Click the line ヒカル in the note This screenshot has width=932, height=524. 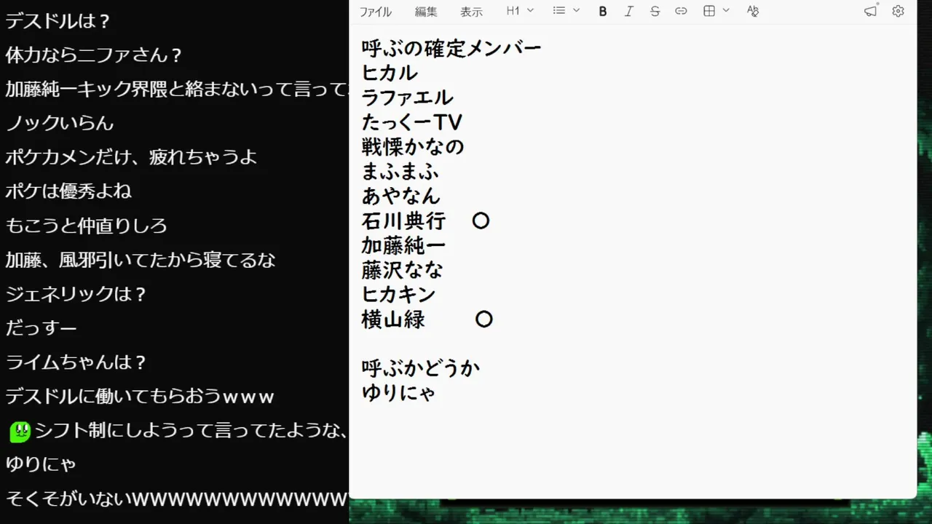(x=390, y=73)
